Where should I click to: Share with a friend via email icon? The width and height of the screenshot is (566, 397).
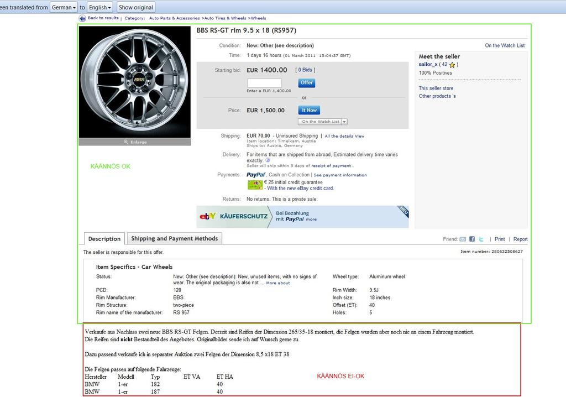[x=463, y=239]
